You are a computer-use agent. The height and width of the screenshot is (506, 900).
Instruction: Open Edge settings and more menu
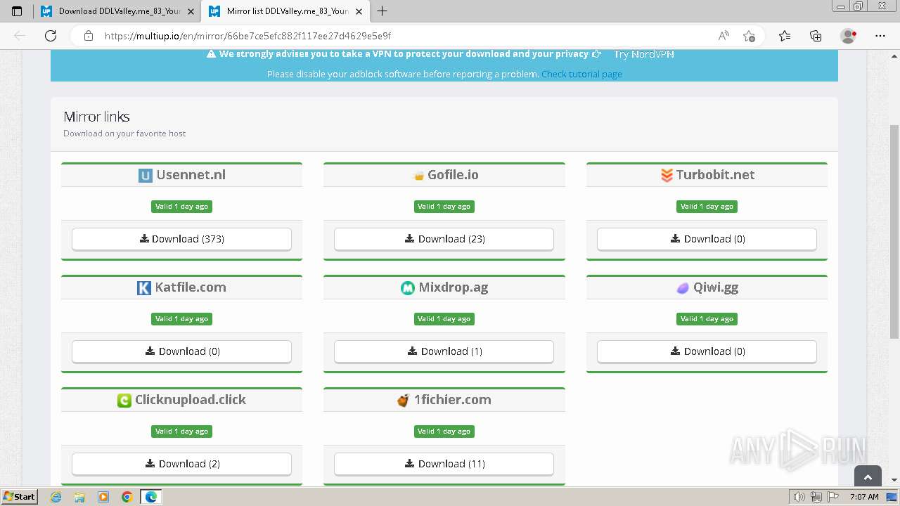880,36
